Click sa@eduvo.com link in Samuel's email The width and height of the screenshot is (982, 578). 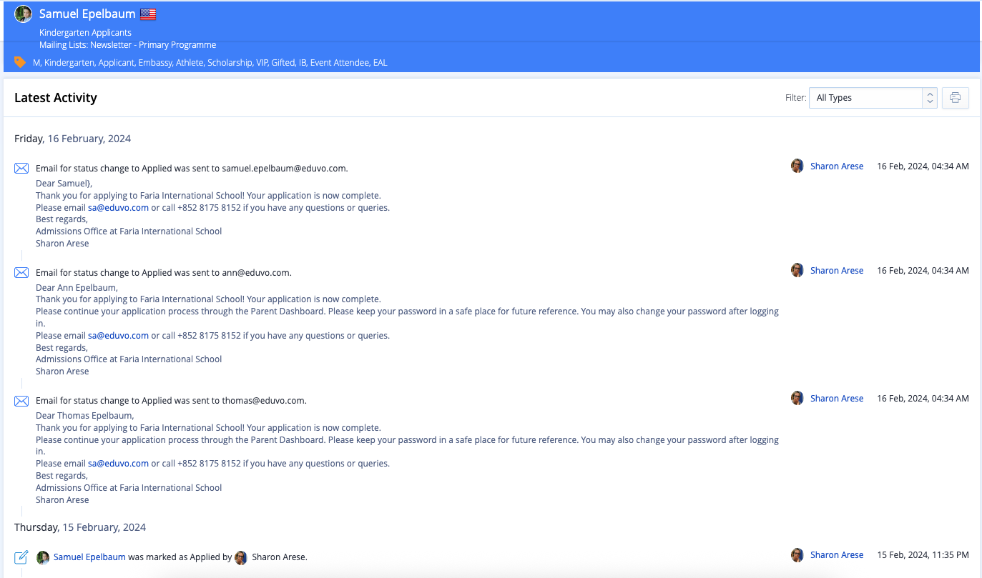tap(118, 208)
